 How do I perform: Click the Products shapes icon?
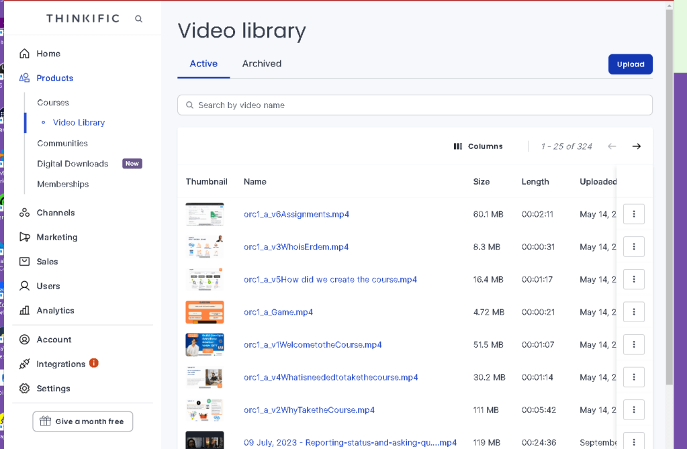coord(25,78)
